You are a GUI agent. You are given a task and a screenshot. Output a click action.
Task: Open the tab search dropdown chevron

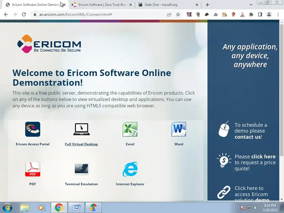[x=251, y=5]
